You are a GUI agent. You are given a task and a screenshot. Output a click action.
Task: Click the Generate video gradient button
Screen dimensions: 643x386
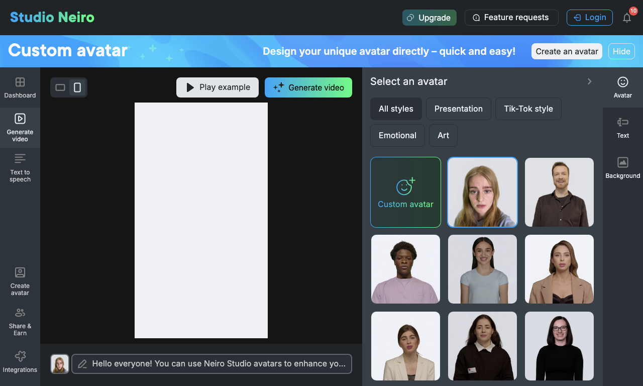[308, 87]
